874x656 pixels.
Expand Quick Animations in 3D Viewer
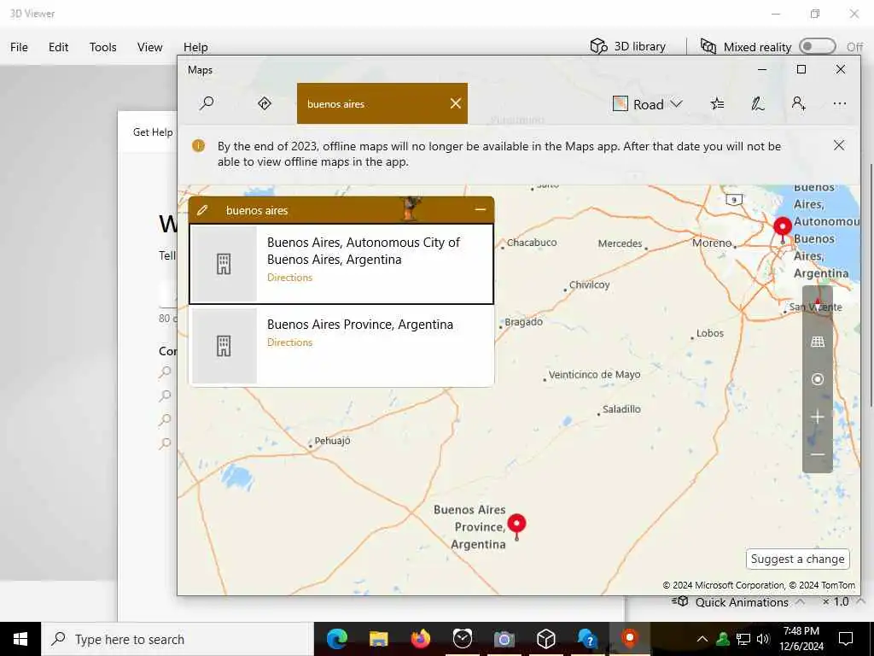click(x=738, y=602)
